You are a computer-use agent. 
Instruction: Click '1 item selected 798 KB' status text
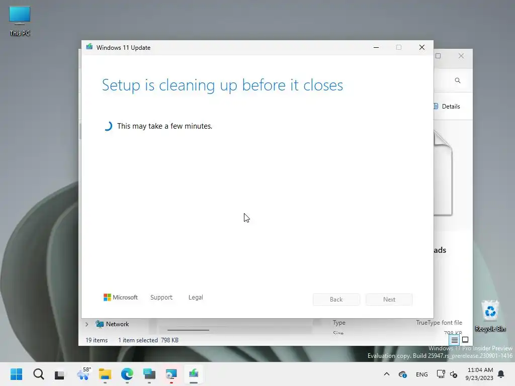tap(148, 340)
